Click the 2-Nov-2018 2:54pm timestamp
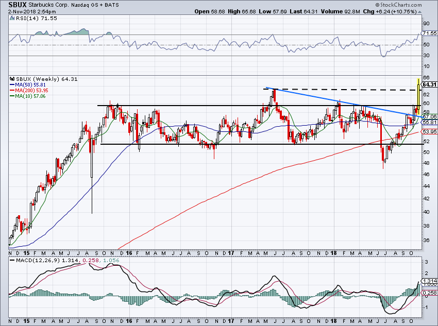Viewport: 438px width, 326px height. pyautogui.click(x=32, y=12)
